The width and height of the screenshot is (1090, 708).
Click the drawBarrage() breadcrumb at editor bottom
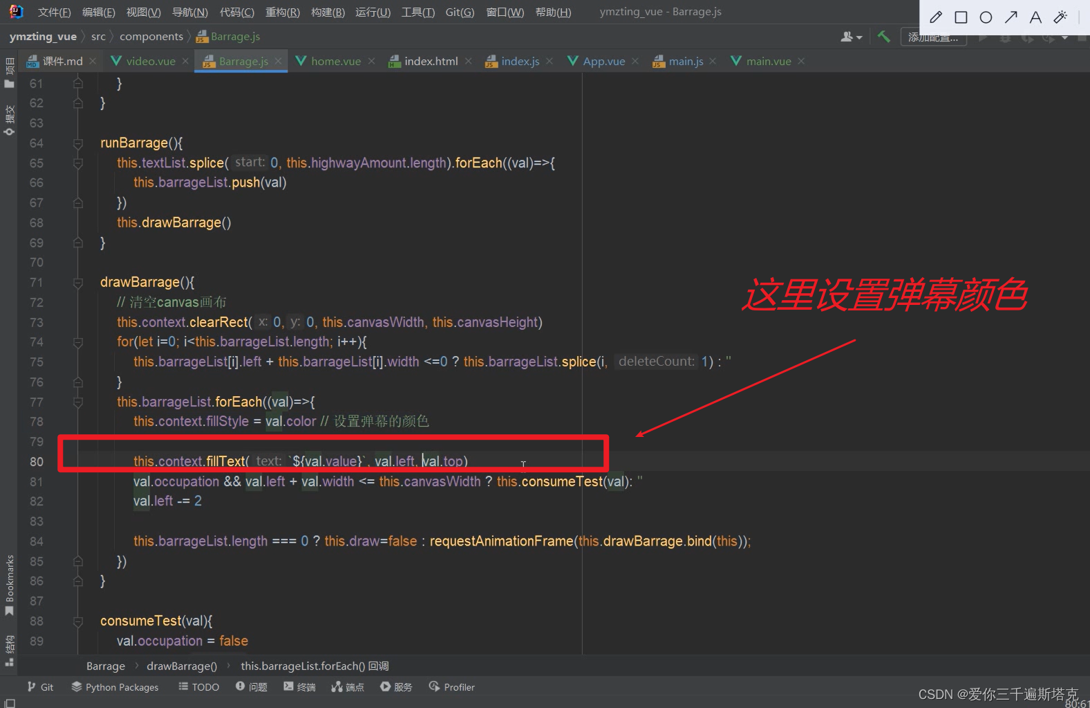pyautogui.click(x=182, y=666)
